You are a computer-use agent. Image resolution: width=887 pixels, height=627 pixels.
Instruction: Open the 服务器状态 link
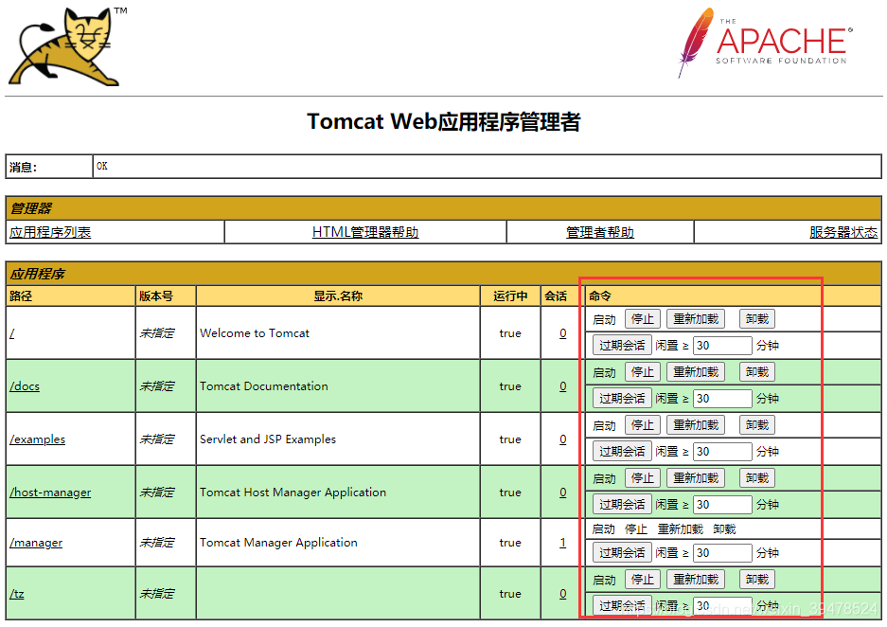click(843, 233)
